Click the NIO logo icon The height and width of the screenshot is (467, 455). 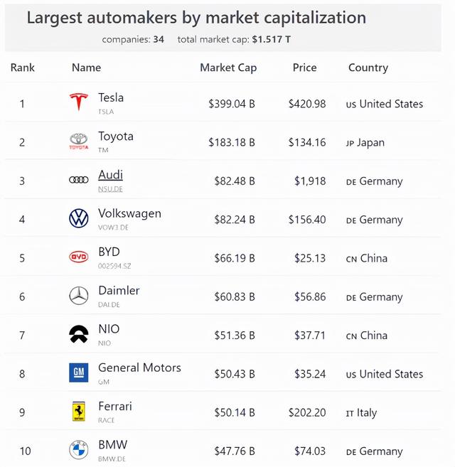[x=78, y=335]
